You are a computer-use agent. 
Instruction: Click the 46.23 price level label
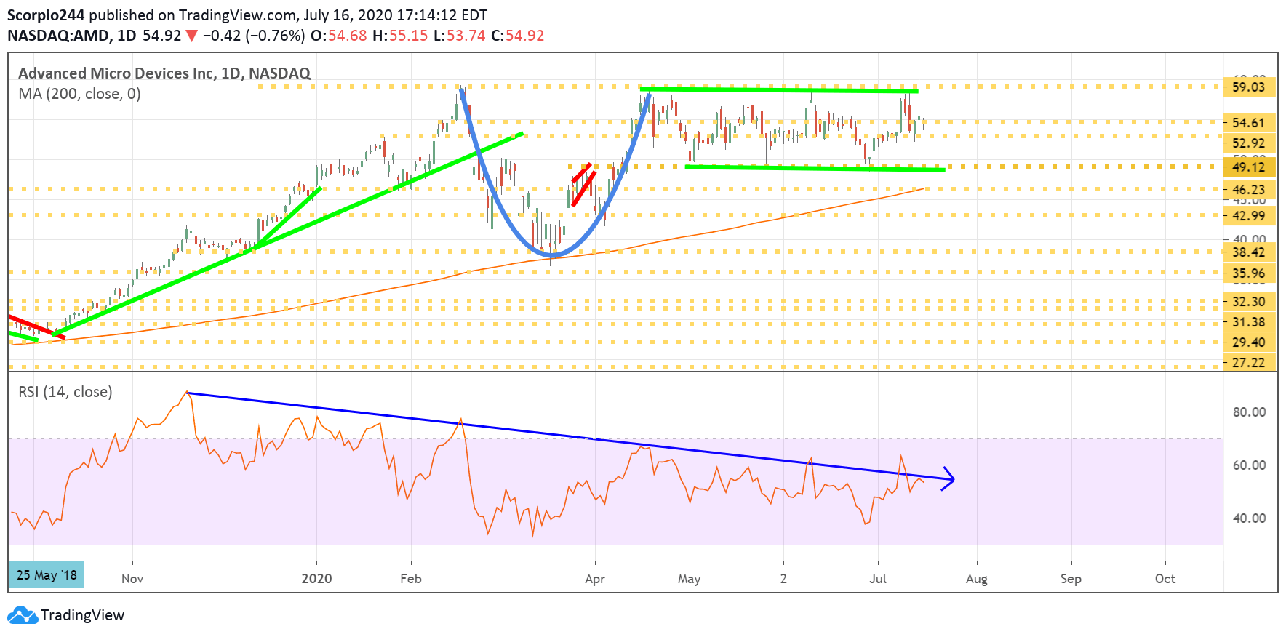(1249, 190)
